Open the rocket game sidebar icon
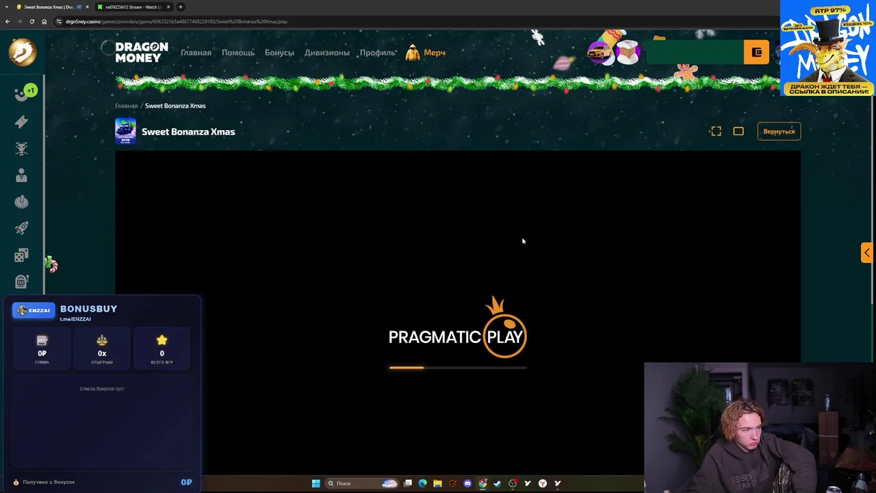The image size is (876, 493). [21, 228]
